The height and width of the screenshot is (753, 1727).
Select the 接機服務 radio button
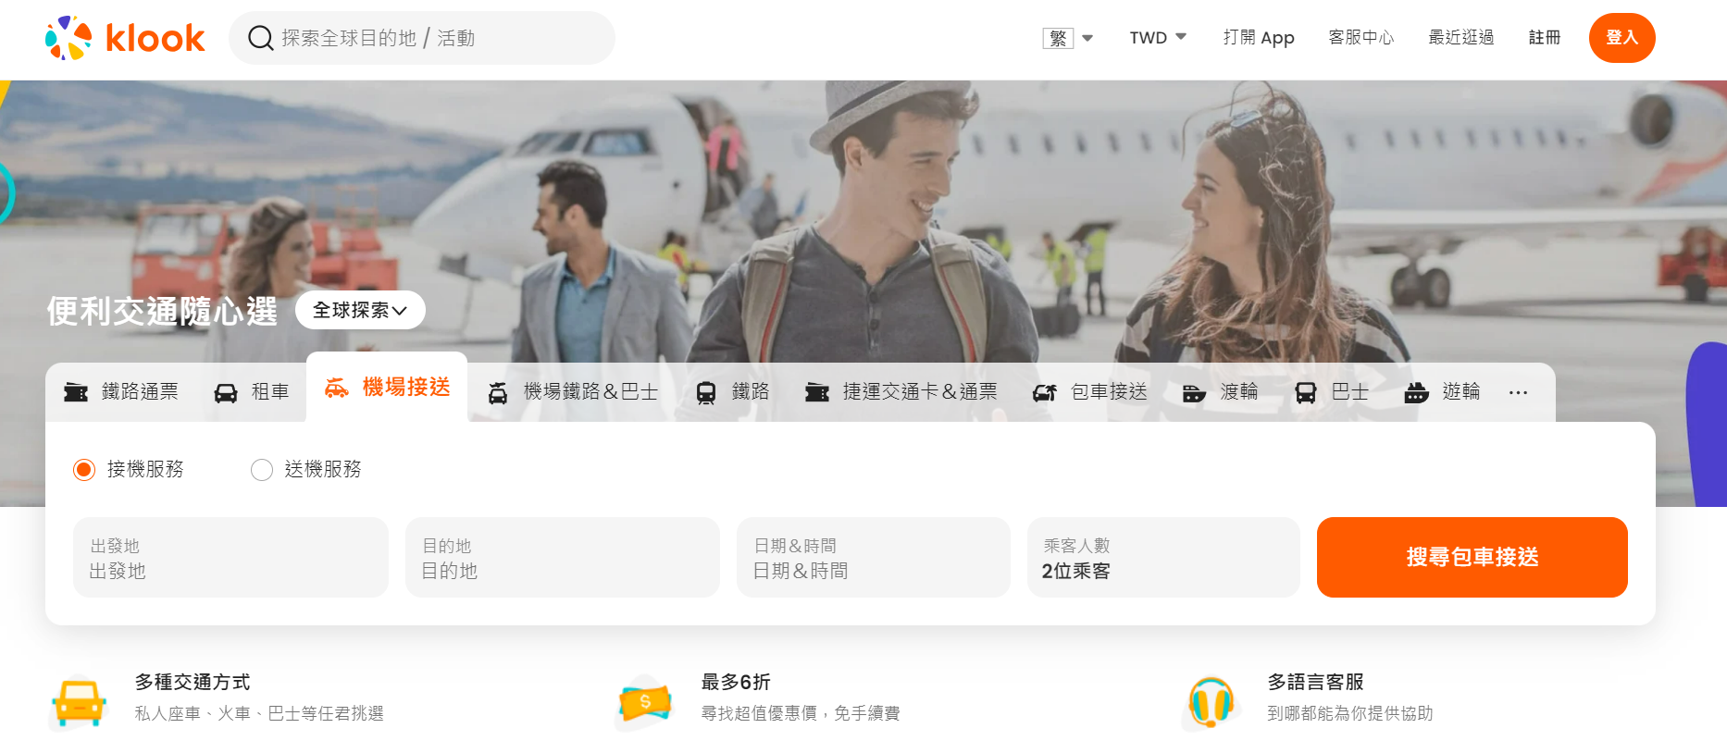(84, 470)
